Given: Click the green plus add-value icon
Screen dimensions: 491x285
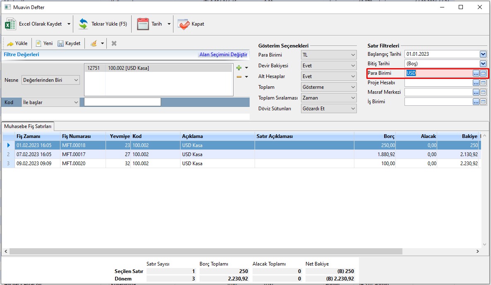Looking at the screenshot, I should (239, 68).
